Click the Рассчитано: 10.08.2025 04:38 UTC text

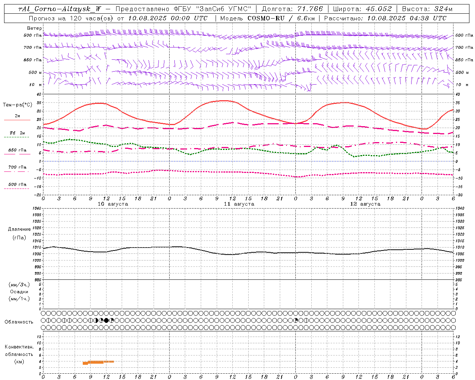(x=385, y=18)
